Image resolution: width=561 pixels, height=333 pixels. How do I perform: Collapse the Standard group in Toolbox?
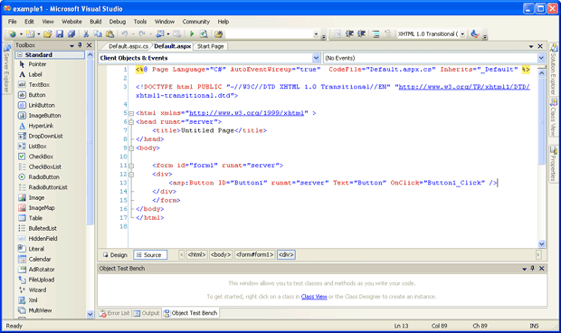coord(20,54)
